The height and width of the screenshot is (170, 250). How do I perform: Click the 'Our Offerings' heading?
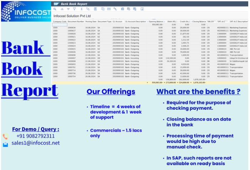pyautogui.click(x=111, y=92)
